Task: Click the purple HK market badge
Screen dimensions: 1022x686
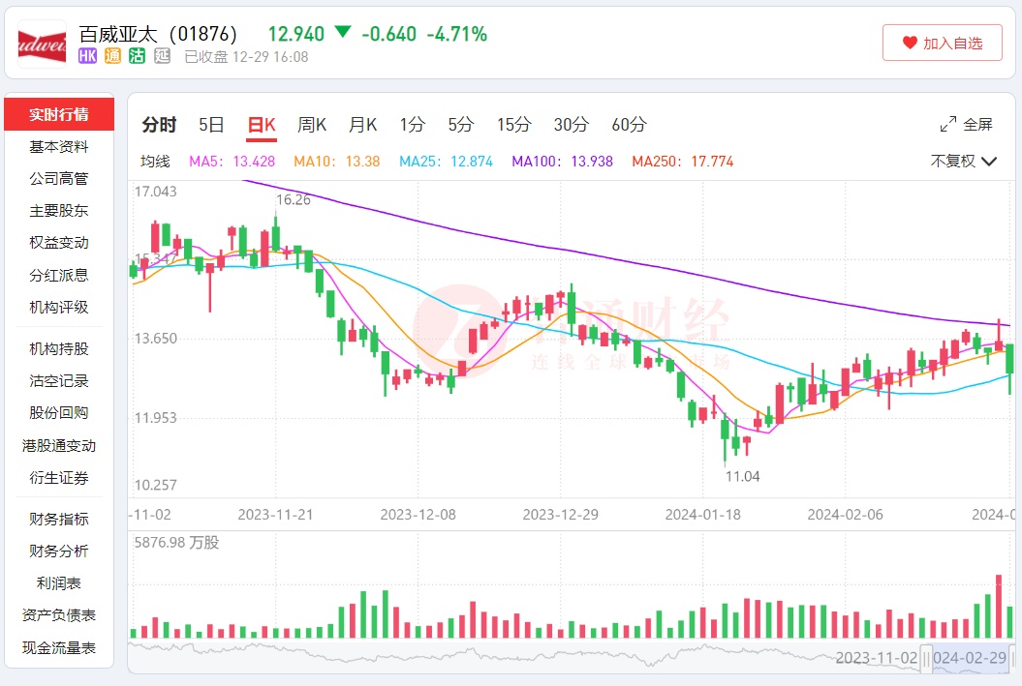Action: coord(87,56)
